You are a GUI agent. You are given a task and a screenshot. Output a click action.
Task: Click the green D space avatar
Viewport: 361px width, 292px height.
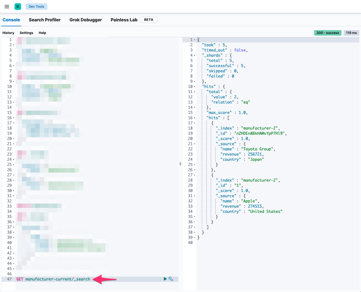pos(18,7)
